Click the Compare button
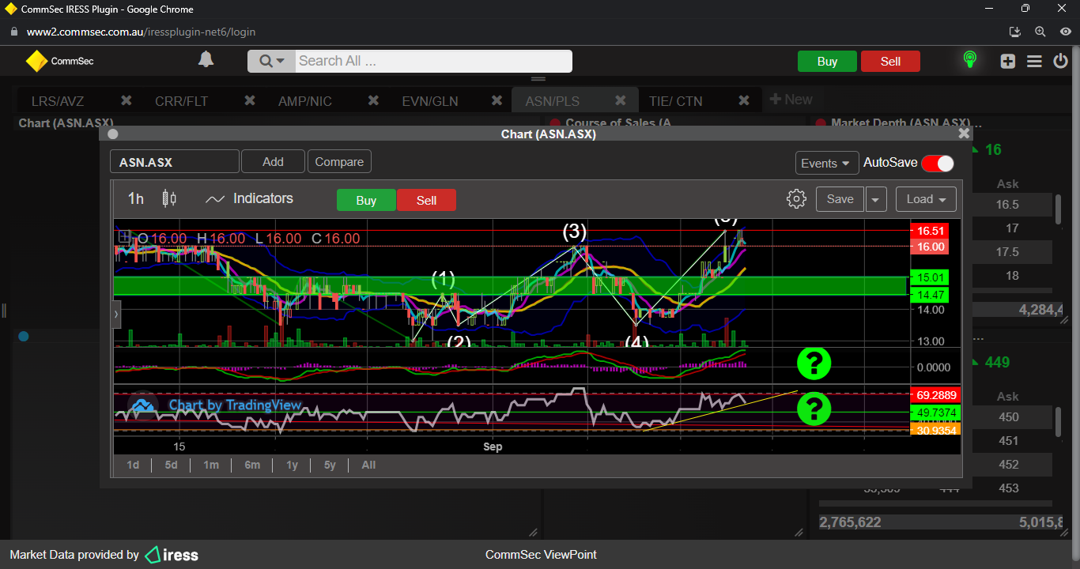1080x569 pixels. click(x=339, y=161)
